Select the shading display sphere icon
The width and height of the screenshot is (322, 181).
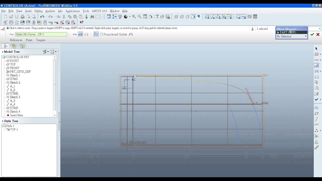[x=126, y=17]
